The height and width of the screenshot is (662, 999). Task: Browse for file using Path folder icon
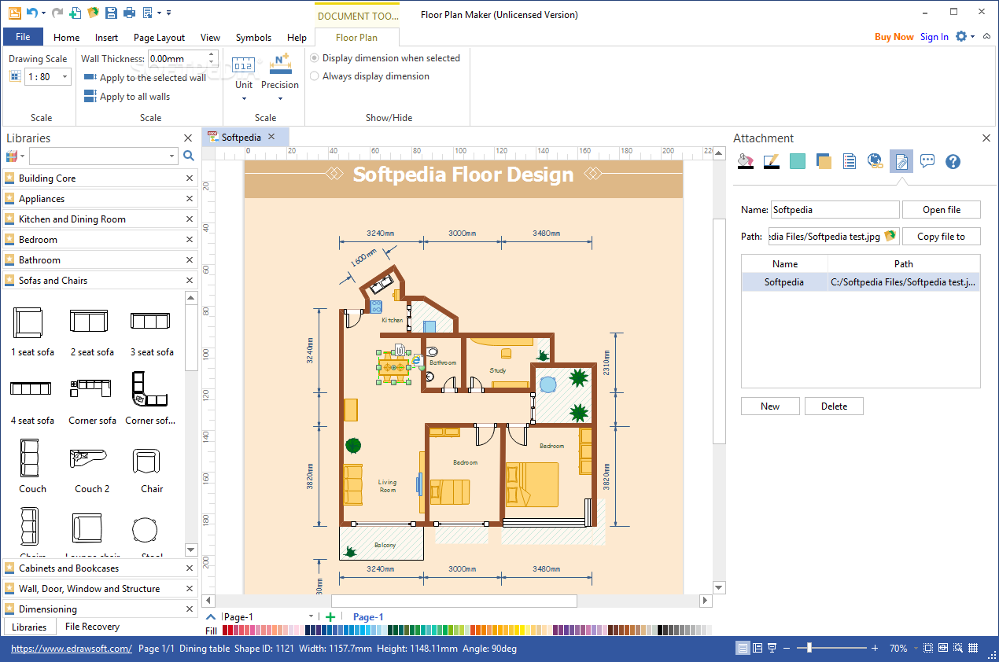[890, 236]
